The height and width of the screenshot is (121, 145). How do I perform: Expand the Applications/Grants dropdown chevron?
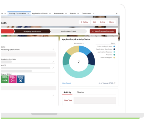coord(50,13)
